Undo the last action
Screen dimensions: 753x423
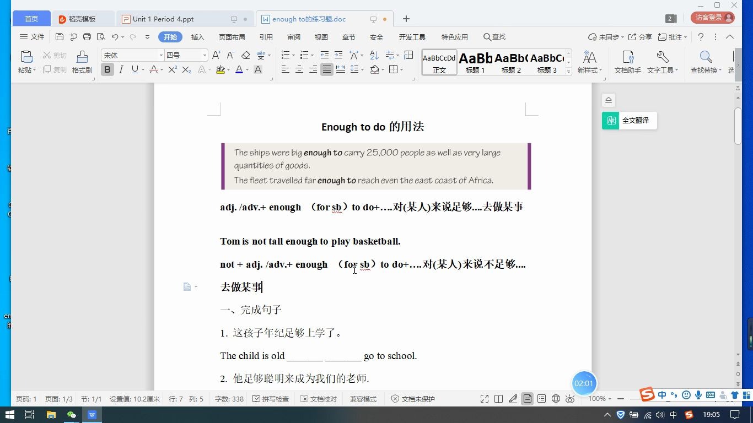[115, 37]
